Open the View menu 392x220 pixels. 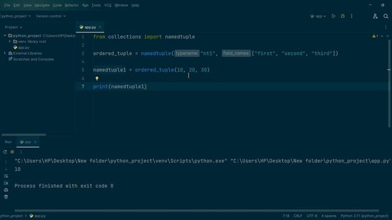pyautogui.click(x=27, y=5)
